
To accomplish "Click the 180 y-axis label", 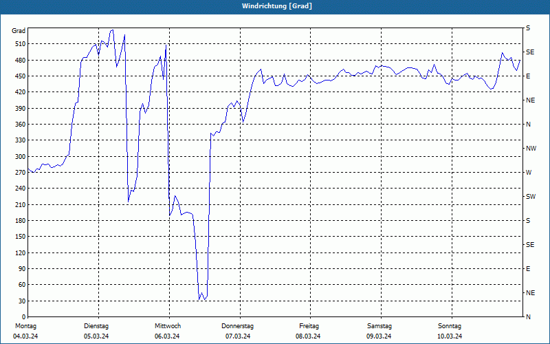I will pyautogui.click(x=21, y=220).
